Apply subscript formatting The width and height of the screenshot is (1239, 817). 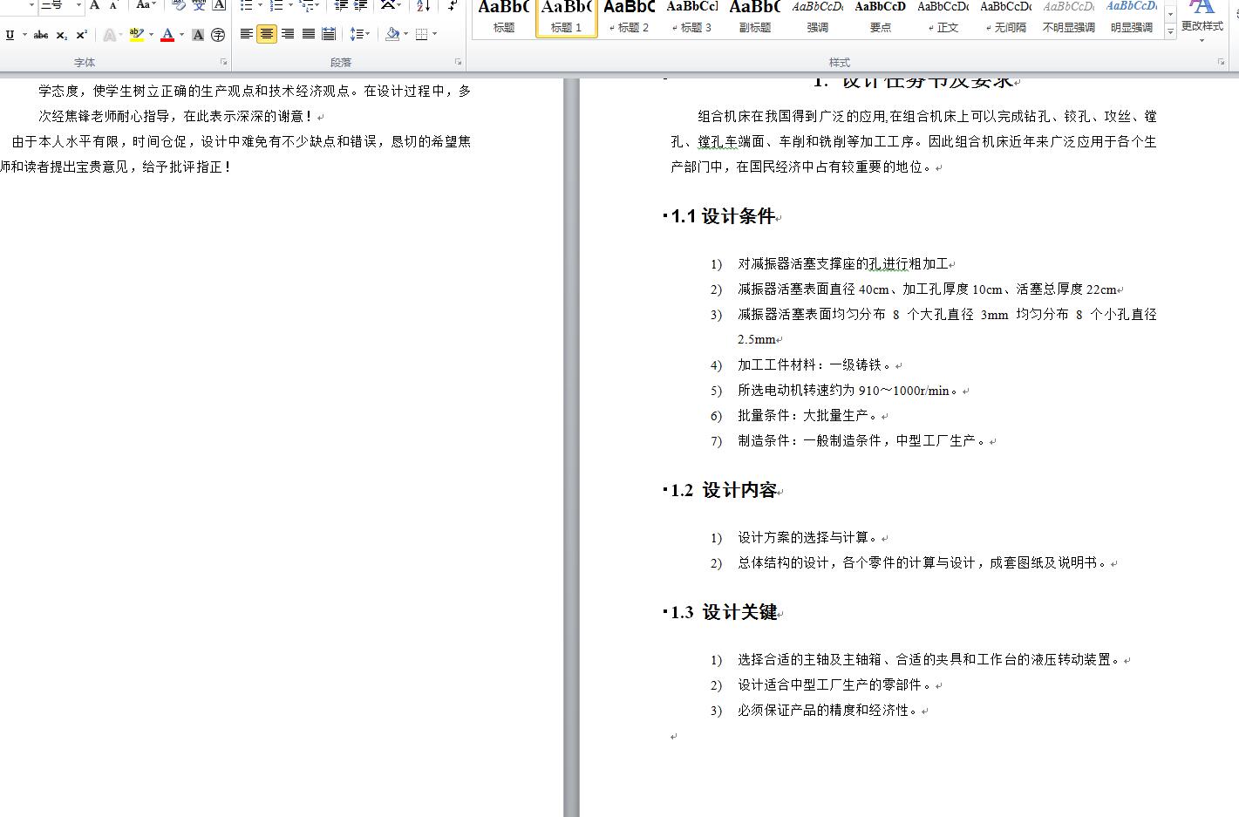[x=61, y=35]
